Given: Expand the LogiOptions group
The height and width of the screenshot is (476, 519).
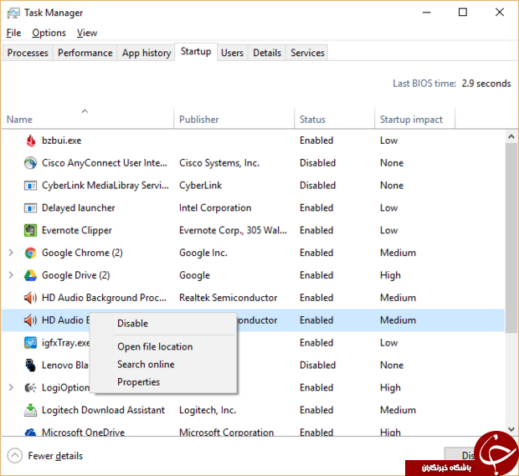Looking at the screenshot, I should coord(11,387).
